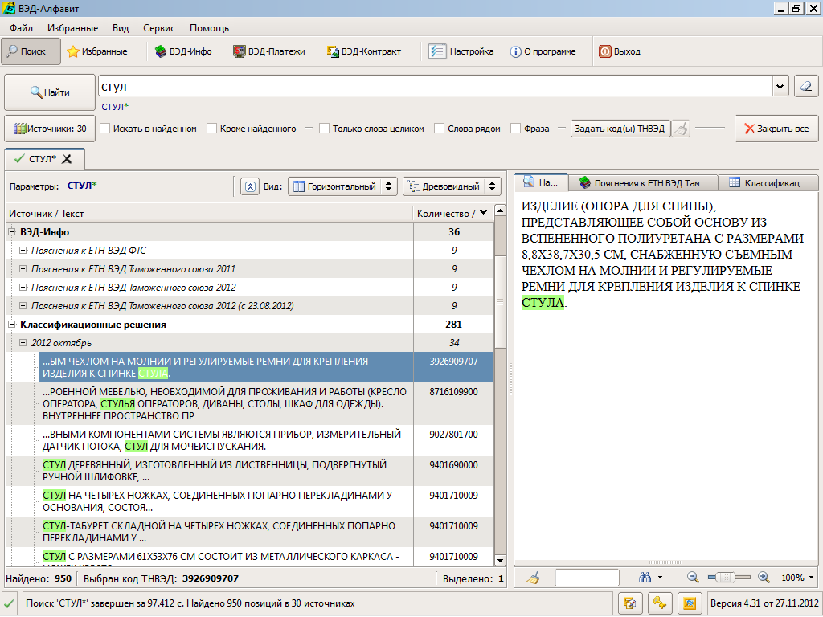This screenshot has width=823, height=617.
Task: Launch ВЭД-Контракт from the toolbar
Action: 364,51
